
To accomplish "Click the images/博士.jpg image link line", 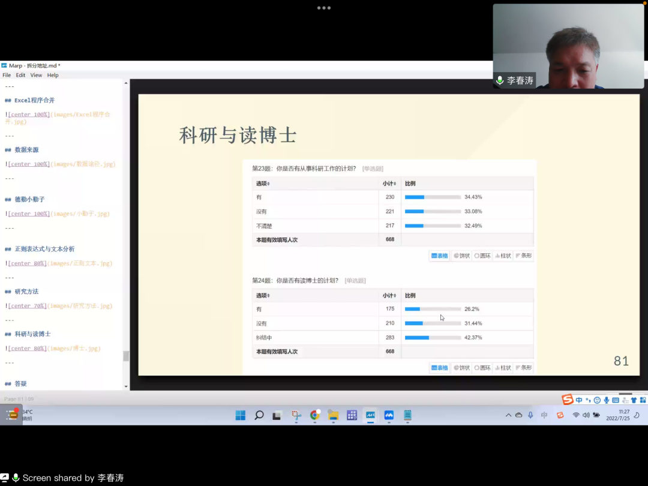I will tap(53, 349).
